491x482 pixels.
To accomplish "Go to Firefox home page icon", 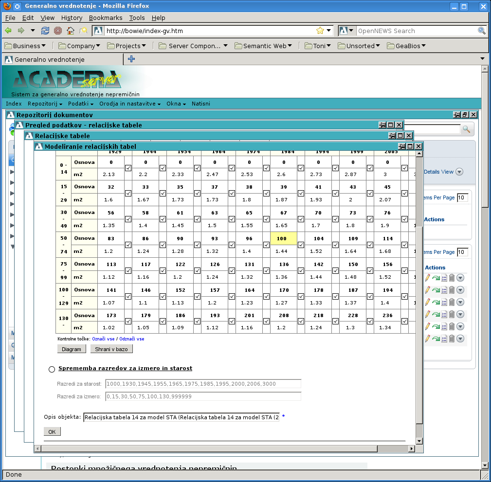I will 71,31.
